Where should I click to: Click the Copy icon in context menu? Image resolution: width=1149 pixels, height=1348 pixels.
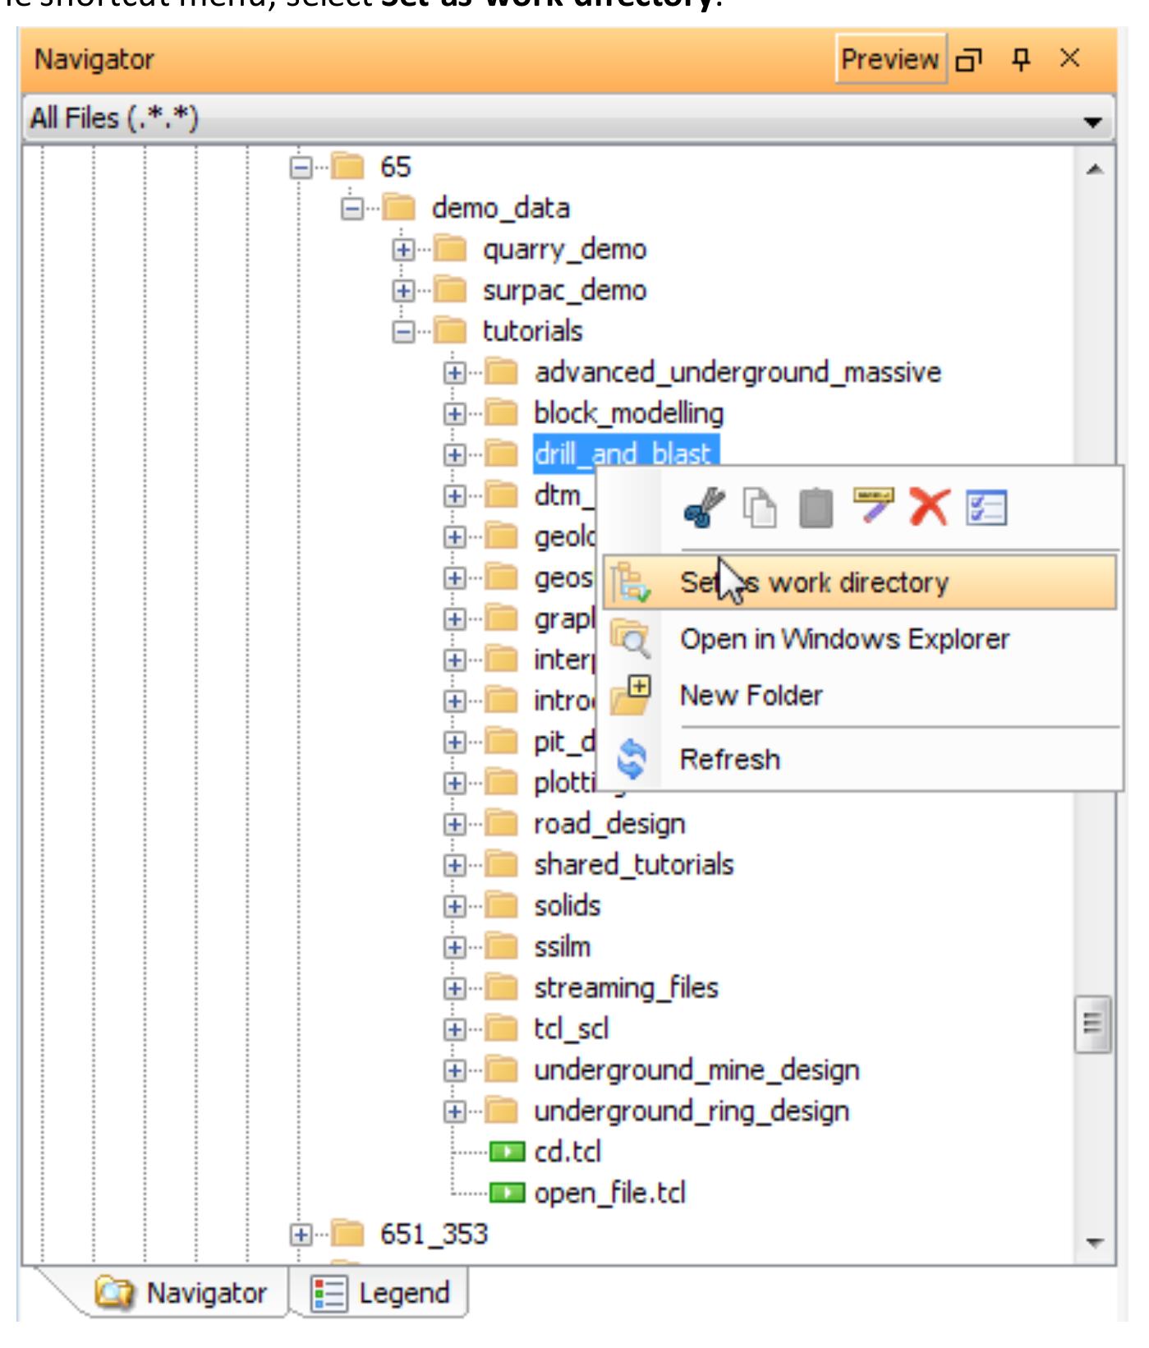pos(760,507)
